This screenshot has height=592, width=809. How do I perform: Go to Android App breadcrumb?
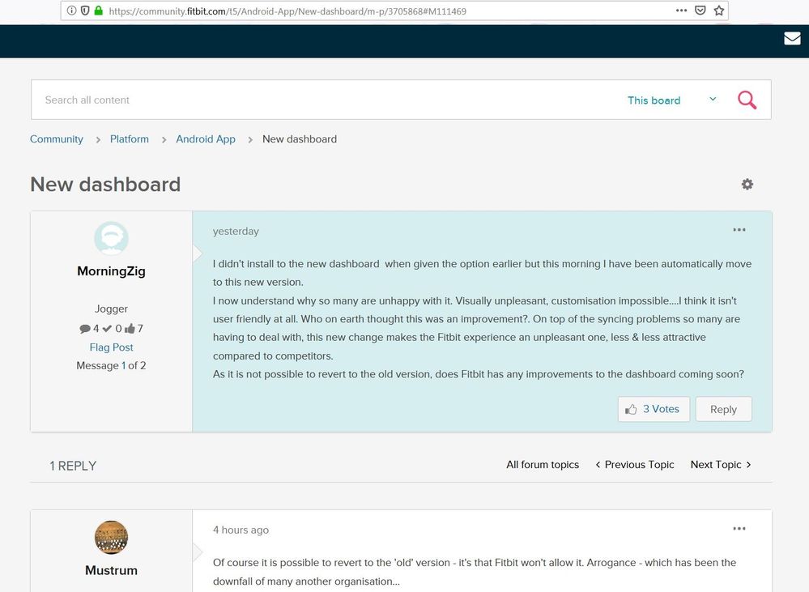(x=206, y=138)
